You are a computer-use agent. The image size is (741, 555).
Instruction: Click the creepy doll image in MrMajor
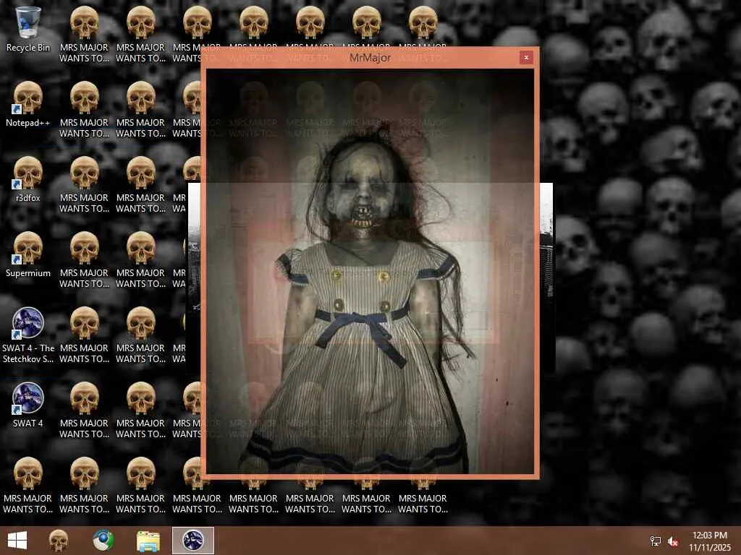coord(370,272)
